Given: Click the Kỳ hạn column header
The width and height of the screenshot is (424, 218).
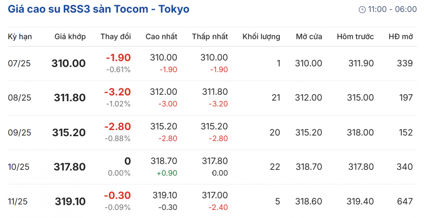Looking at the screenshot, I should coord(20,36).
